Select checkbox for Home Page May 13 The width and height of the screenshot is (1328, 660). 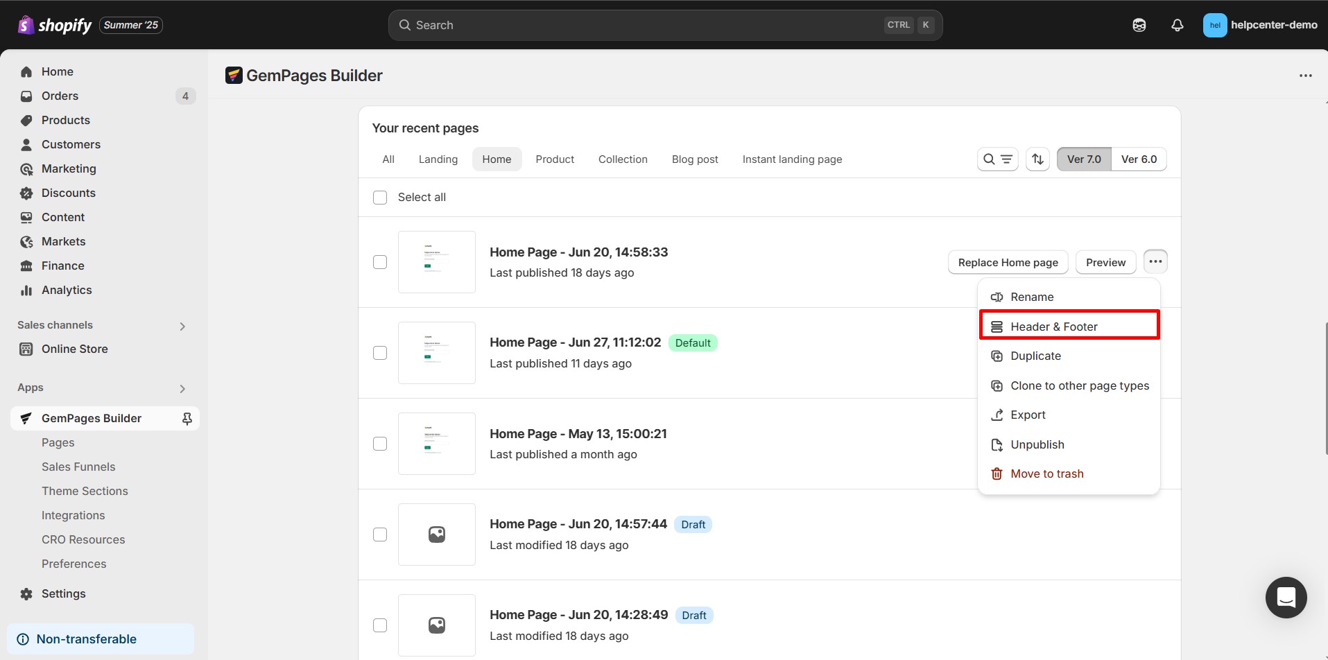point(380,444)
